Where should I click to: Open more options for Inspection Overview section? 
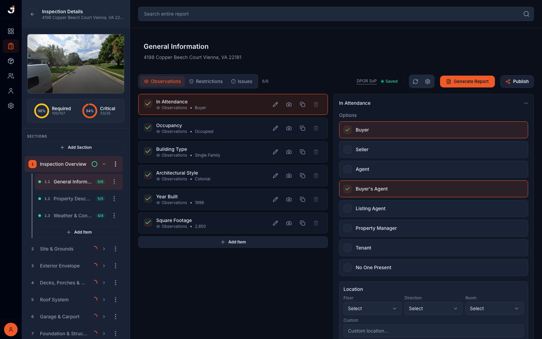point(116,164)
